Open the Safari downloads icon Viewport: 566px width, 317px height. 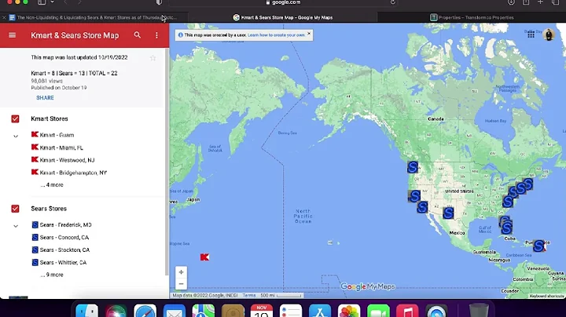(511, 2)
